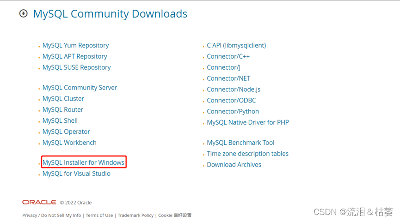Open MySQL Shell link
Viewport: 400px width, 221px height.
(60, 120)
